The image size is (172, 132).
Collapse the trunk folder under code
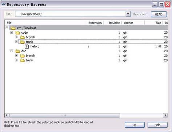click(x=16, y=42)
